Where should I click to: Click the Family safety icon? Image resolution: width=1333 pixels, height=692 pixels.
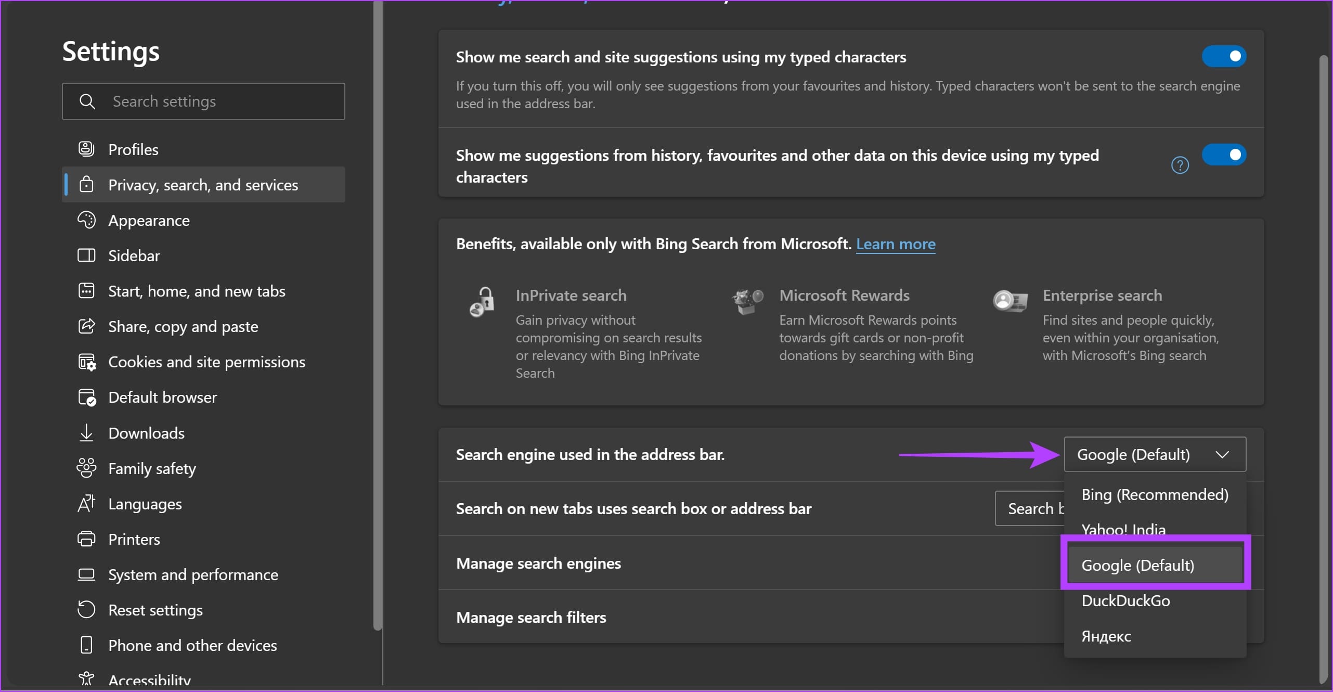click(86, 468)
